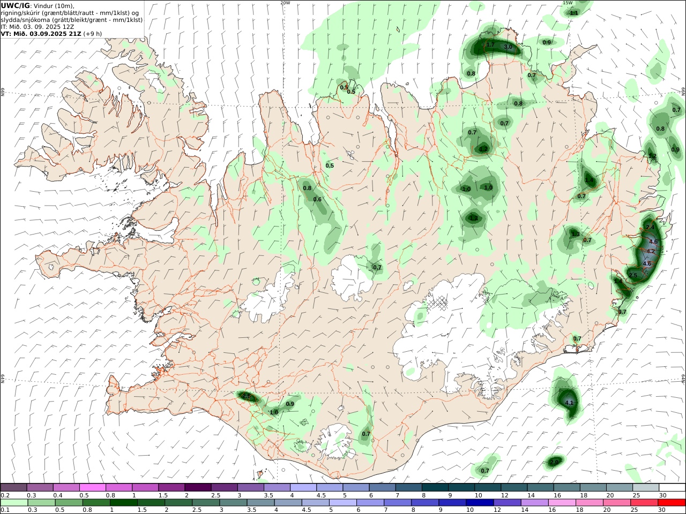Pick the greyish-purple 0.2 swatch in the upper legend row
This screenshot has height=514, width=686.
point(13,487)
